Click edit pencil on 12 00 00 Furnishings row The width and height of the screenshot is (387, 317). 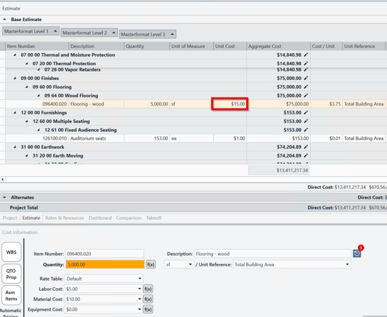coord(306,113)
